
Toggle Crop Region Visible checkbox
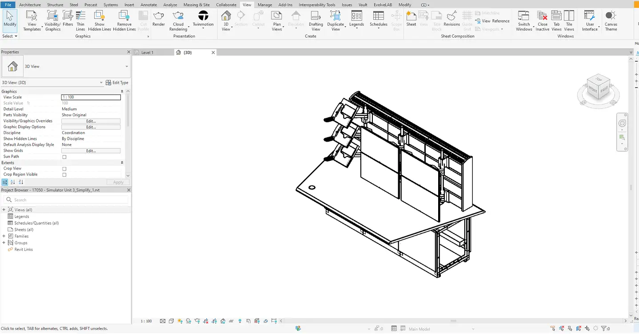[64, 174]
